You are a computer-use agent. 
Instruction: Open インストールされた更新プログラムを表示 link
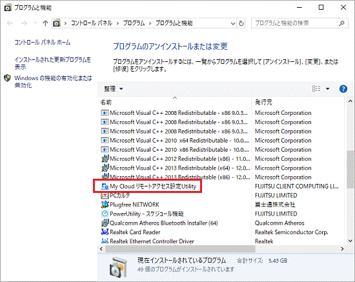click(x=52, y=63)
